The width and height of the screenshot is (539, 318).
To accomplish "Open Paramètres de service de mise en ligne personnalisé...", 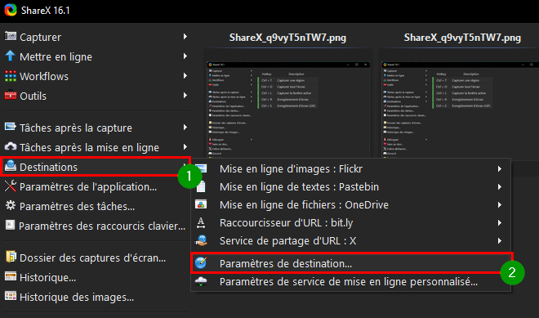I will point(350,282).
